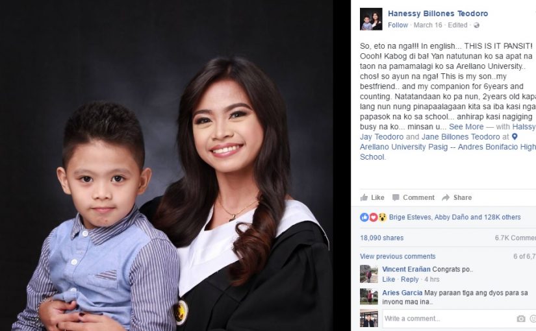Viewport: 536px width, 331px height.
Task: Open Aries Garcia's profile link
Action: tap(402, 293)
